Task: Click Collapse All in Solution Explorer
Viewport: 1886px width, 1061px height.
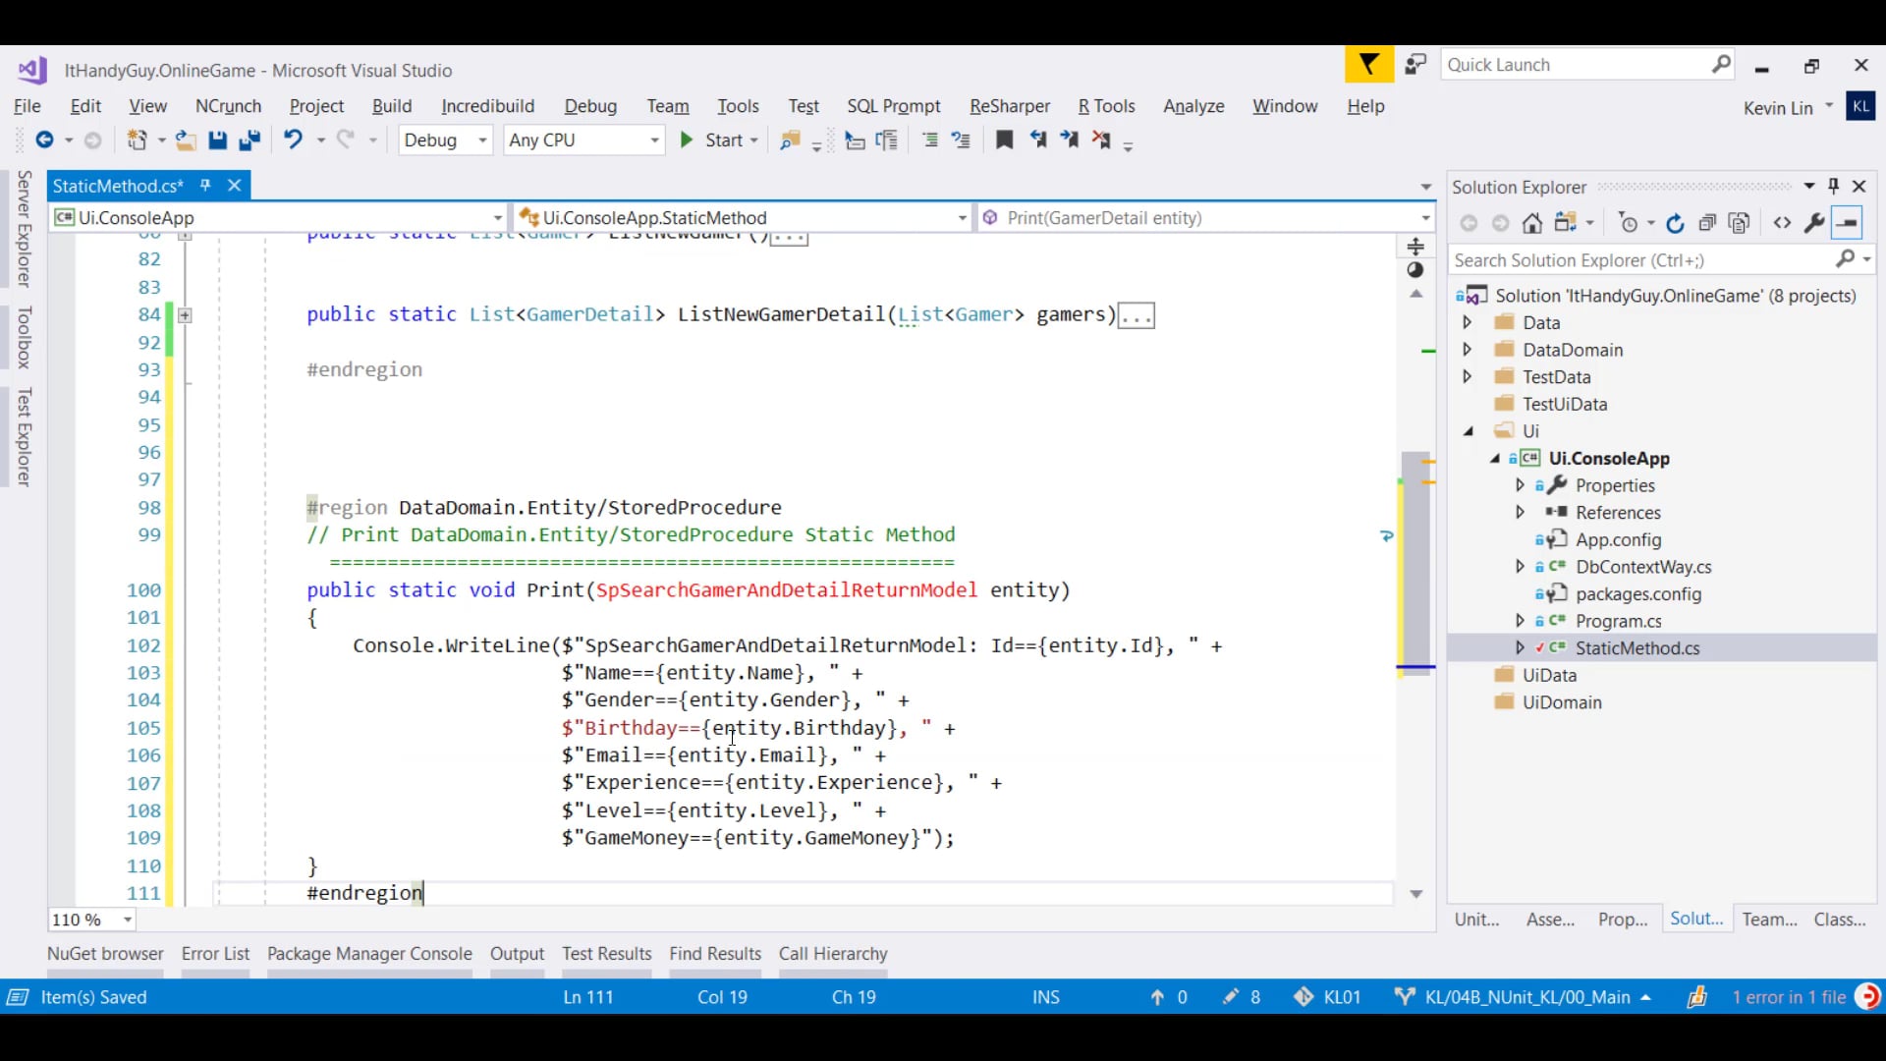Action: (x=1707, y=224)
